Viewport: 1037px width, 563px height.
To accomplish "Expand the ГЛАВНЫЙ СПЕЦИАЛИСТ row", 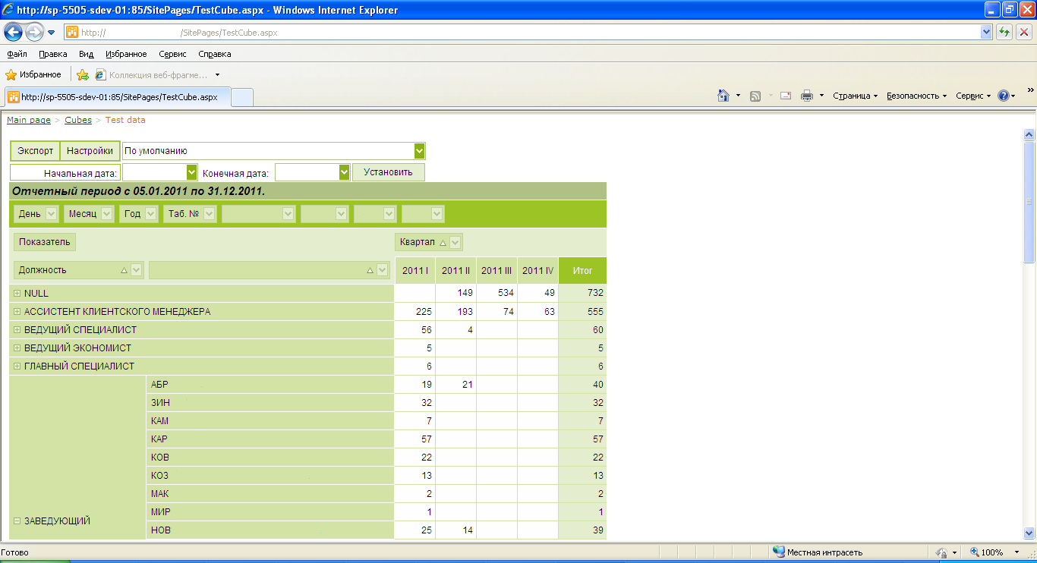I will click(x=17, y=366).
